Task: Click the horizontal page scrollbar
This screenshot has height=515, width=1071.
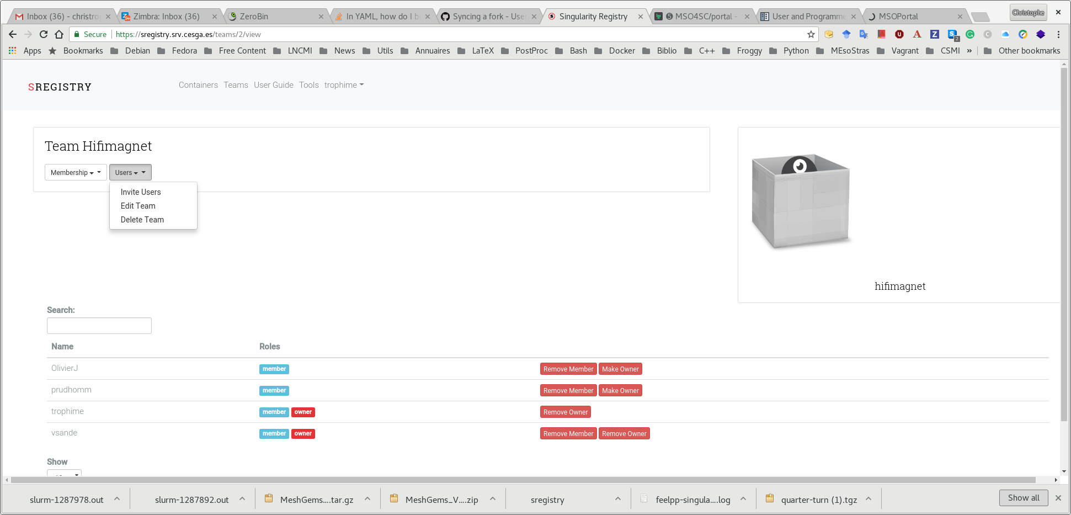Action: click(523, 480)
